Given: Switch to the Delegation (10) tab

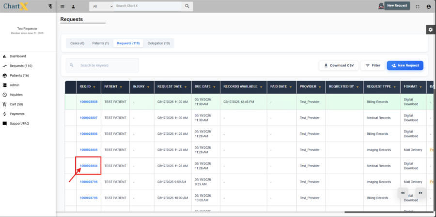Looking at the screenshot, I should click(159, 44).
